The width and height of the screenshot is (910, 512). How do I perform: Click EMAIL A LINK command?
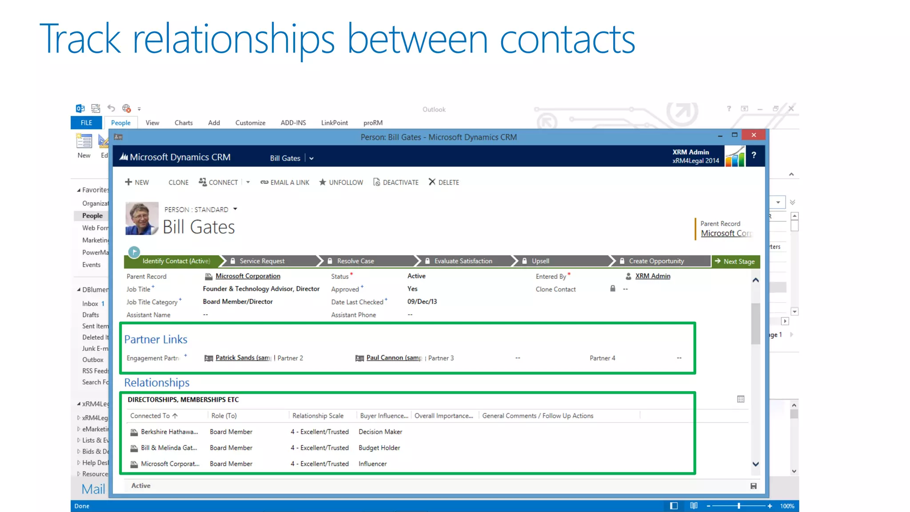285,182
